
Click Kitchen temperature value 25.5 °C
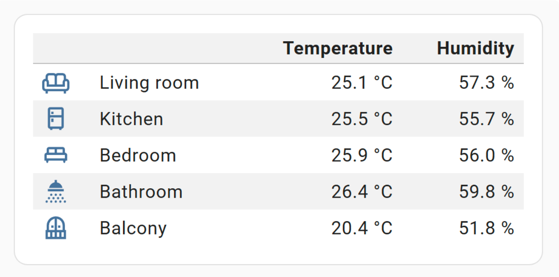[361, 119]
